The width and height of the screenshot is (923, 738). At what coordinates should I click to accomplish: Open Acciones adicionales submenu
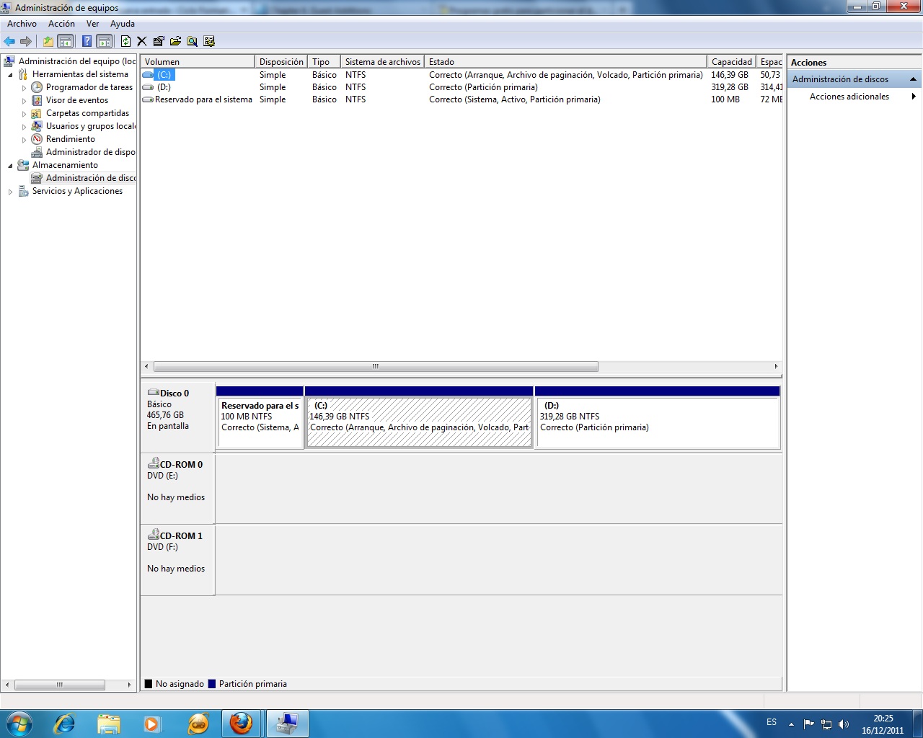tap(849, 97)
